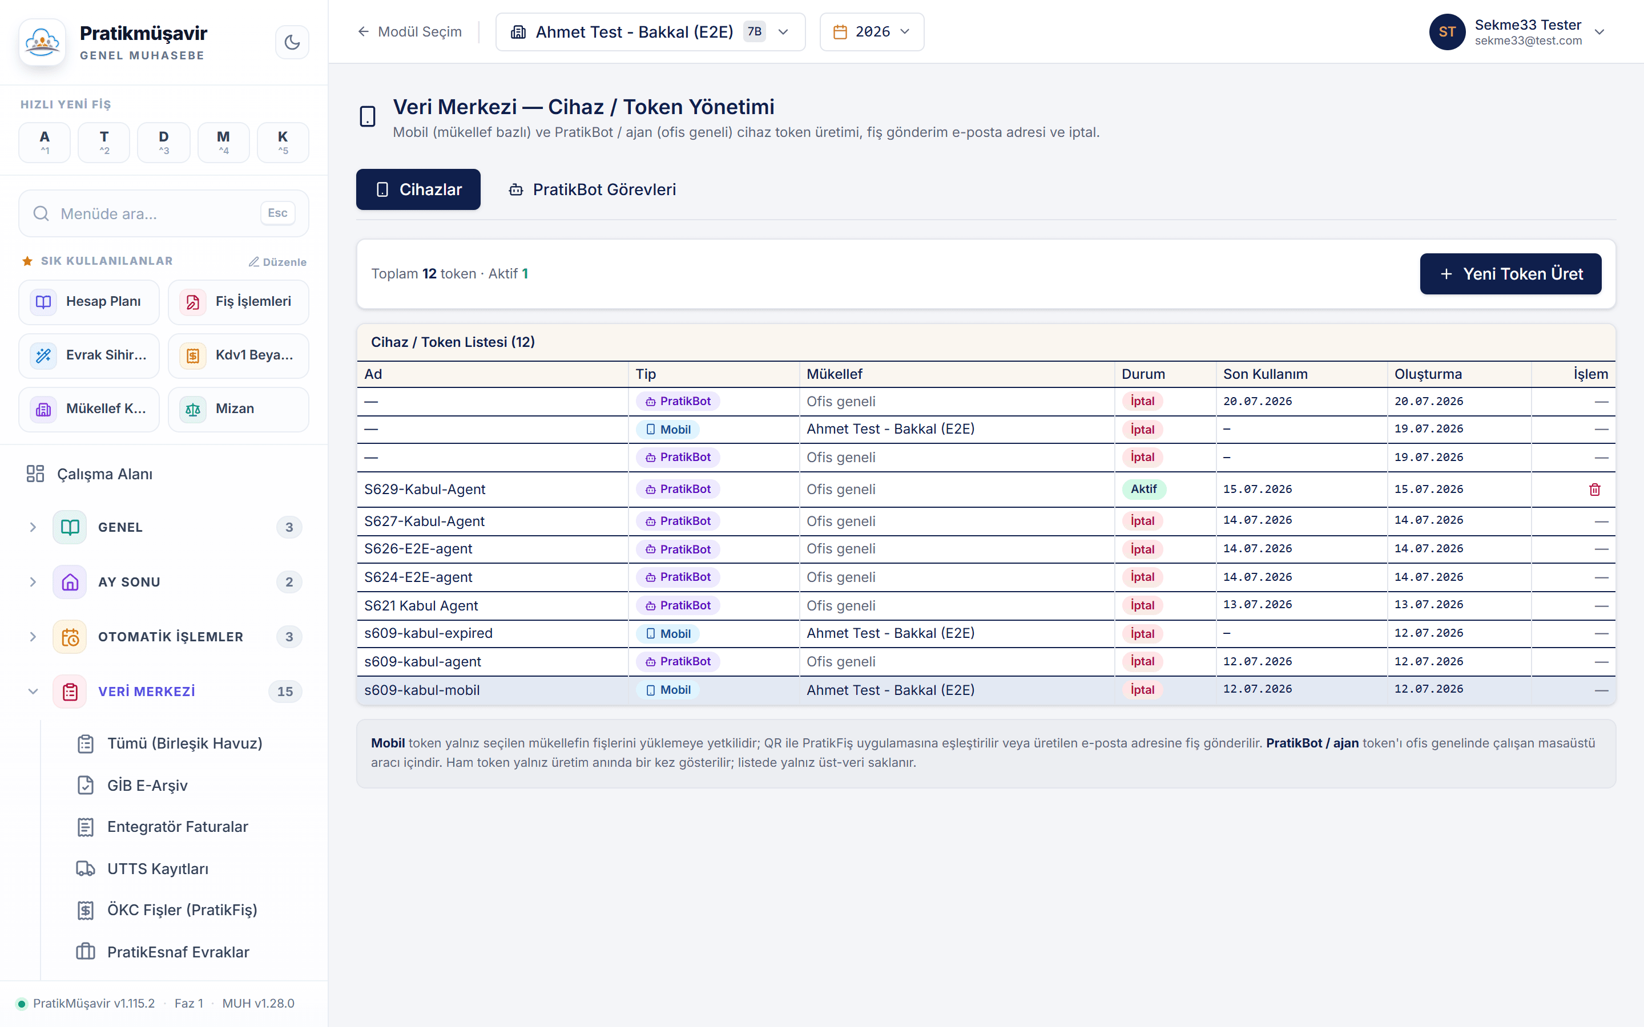Screen dimensions: 1644x1027
Task: Open Düzenle for favorites
Action: point(277,261)
